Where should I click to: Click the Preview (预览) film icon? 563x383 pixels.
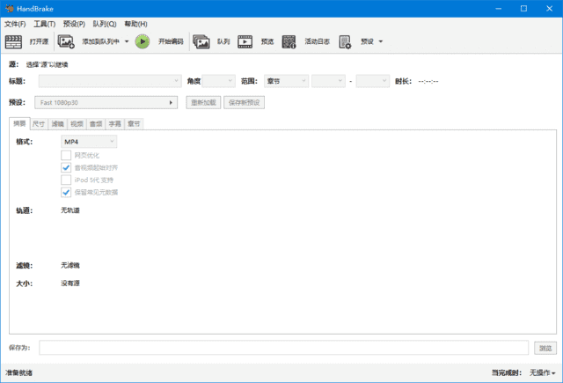click(245, 41)
